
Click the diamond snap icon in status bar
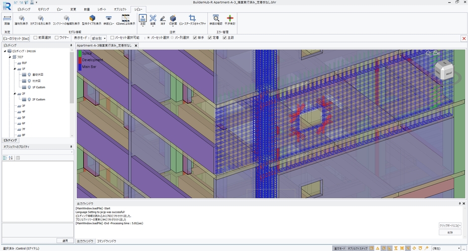click(414, 249)
